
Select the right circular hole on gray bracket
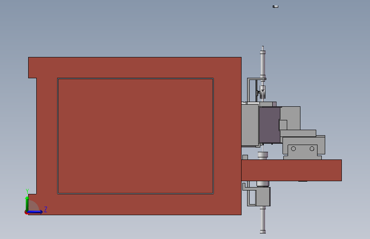312,149
